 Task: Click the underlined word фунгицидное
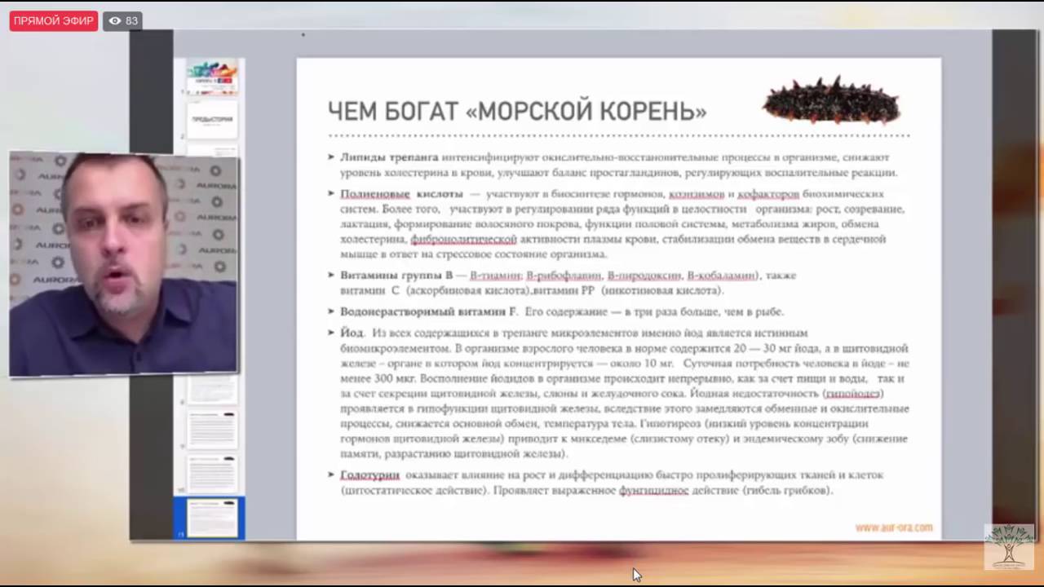point(654,490)
